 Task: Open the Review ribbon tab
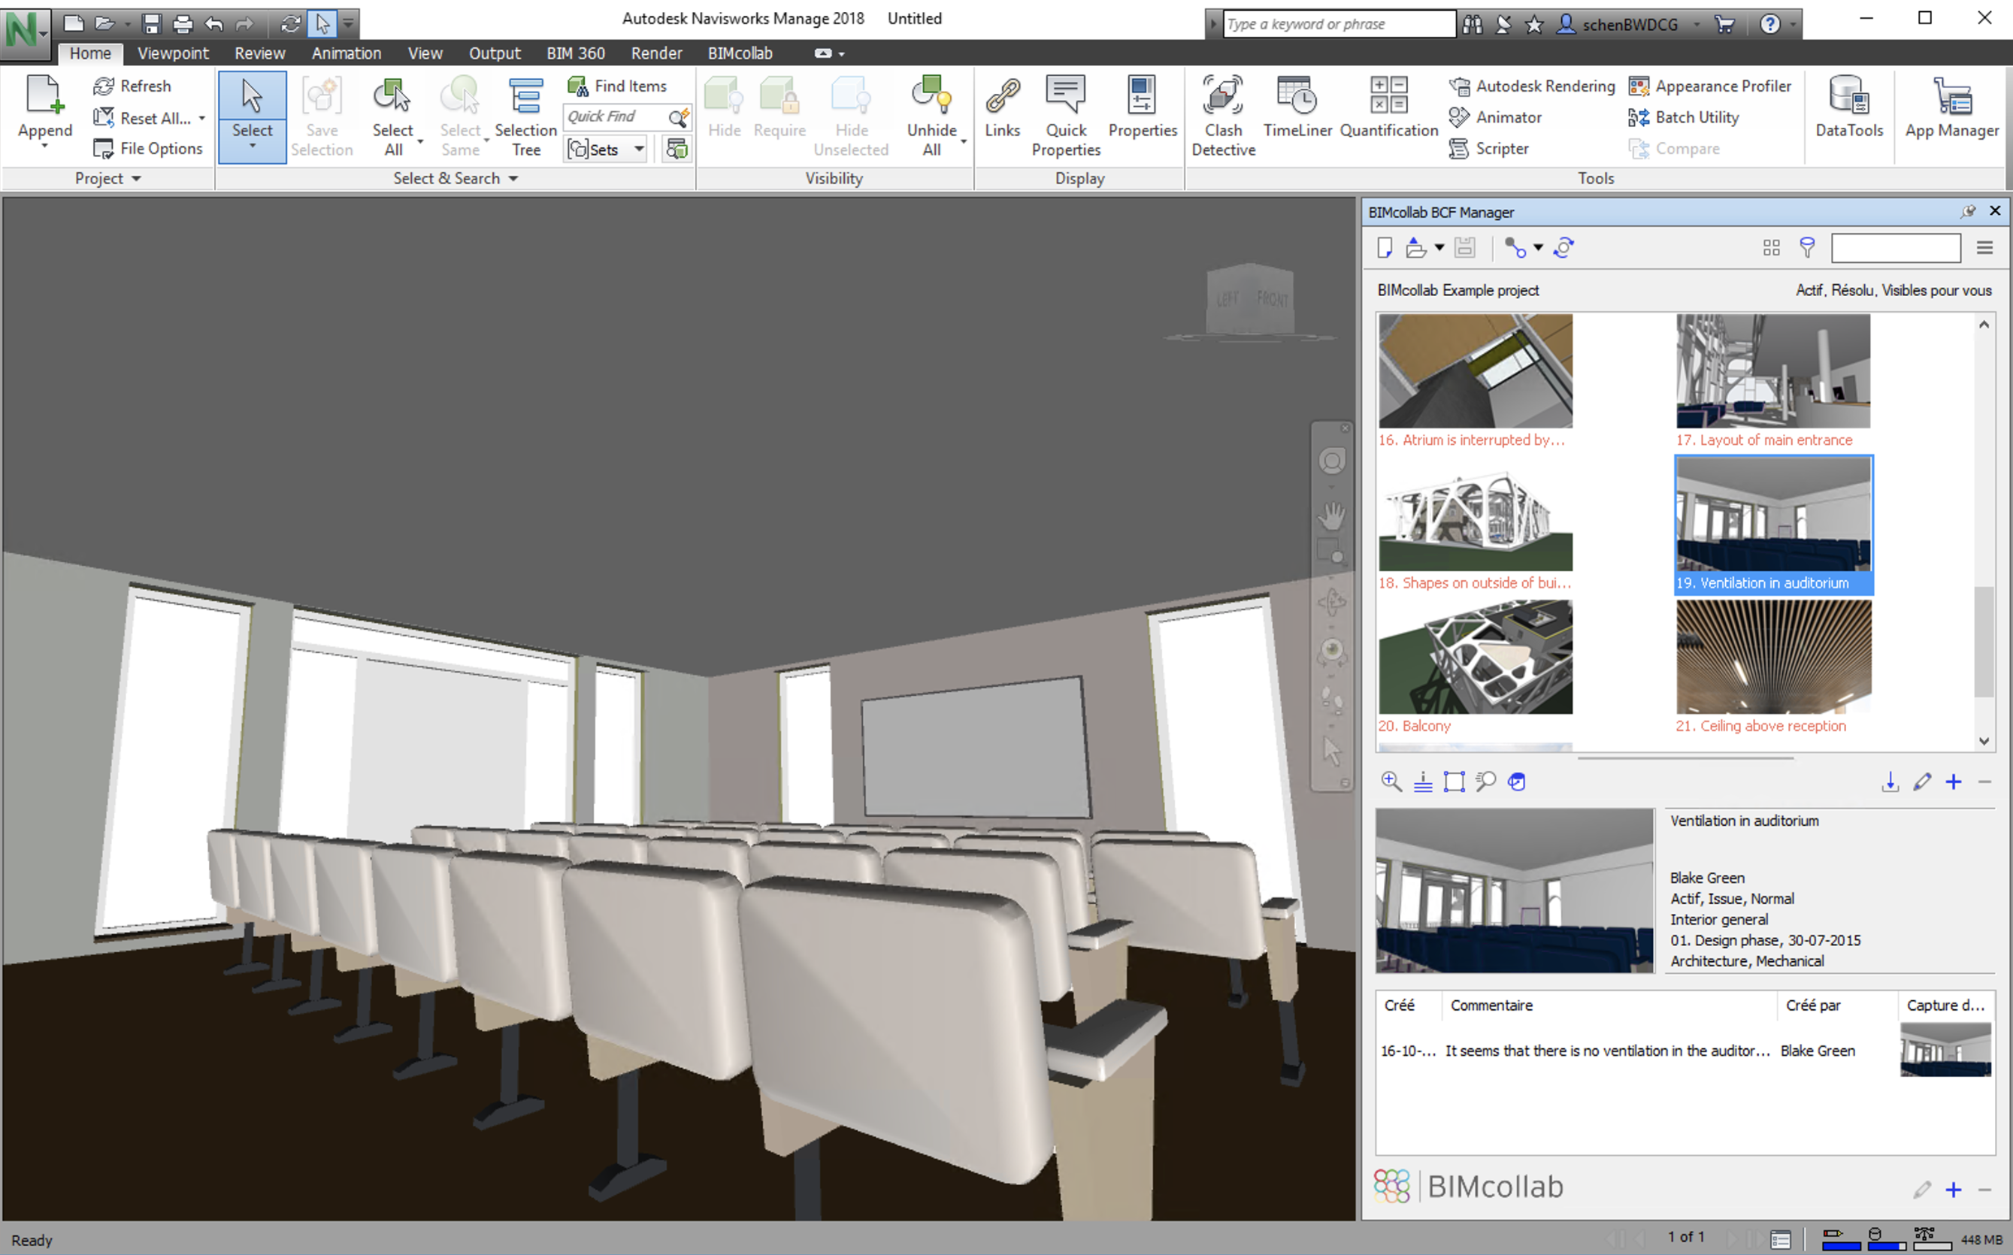coord(260,53)
